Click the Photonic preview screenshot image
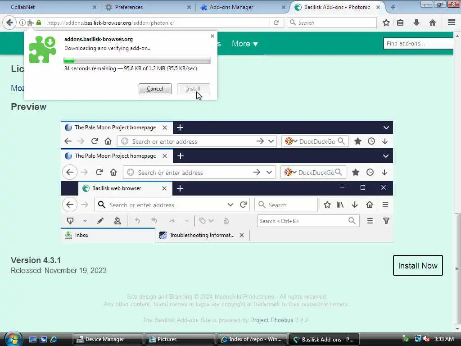Screen dimensions: 461x346 point(227,182)
